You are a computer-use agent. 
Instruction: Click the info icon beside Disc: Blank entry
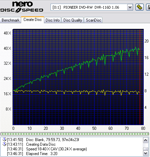point(4,139)
